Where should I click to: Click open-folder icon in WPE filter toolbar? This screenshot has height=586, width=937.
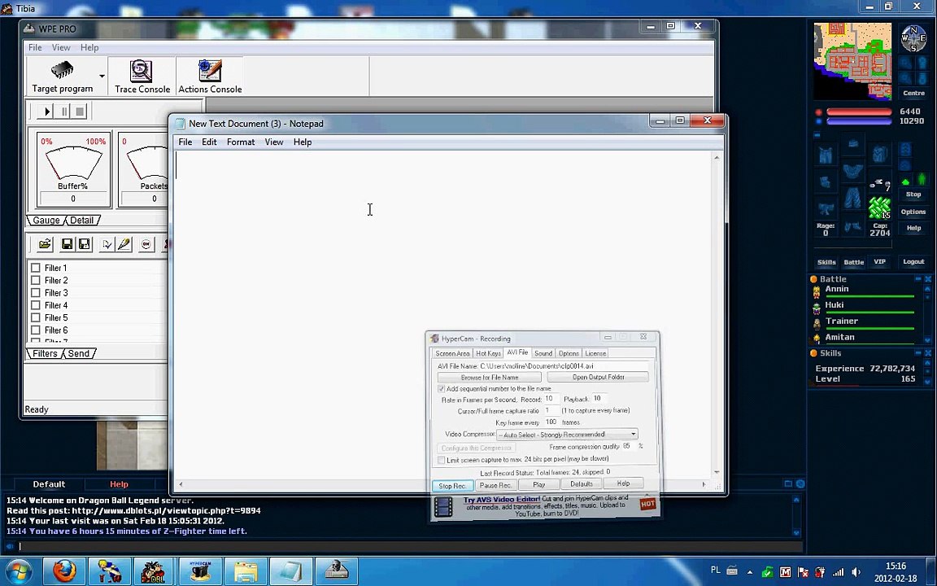tap(45, 244)
